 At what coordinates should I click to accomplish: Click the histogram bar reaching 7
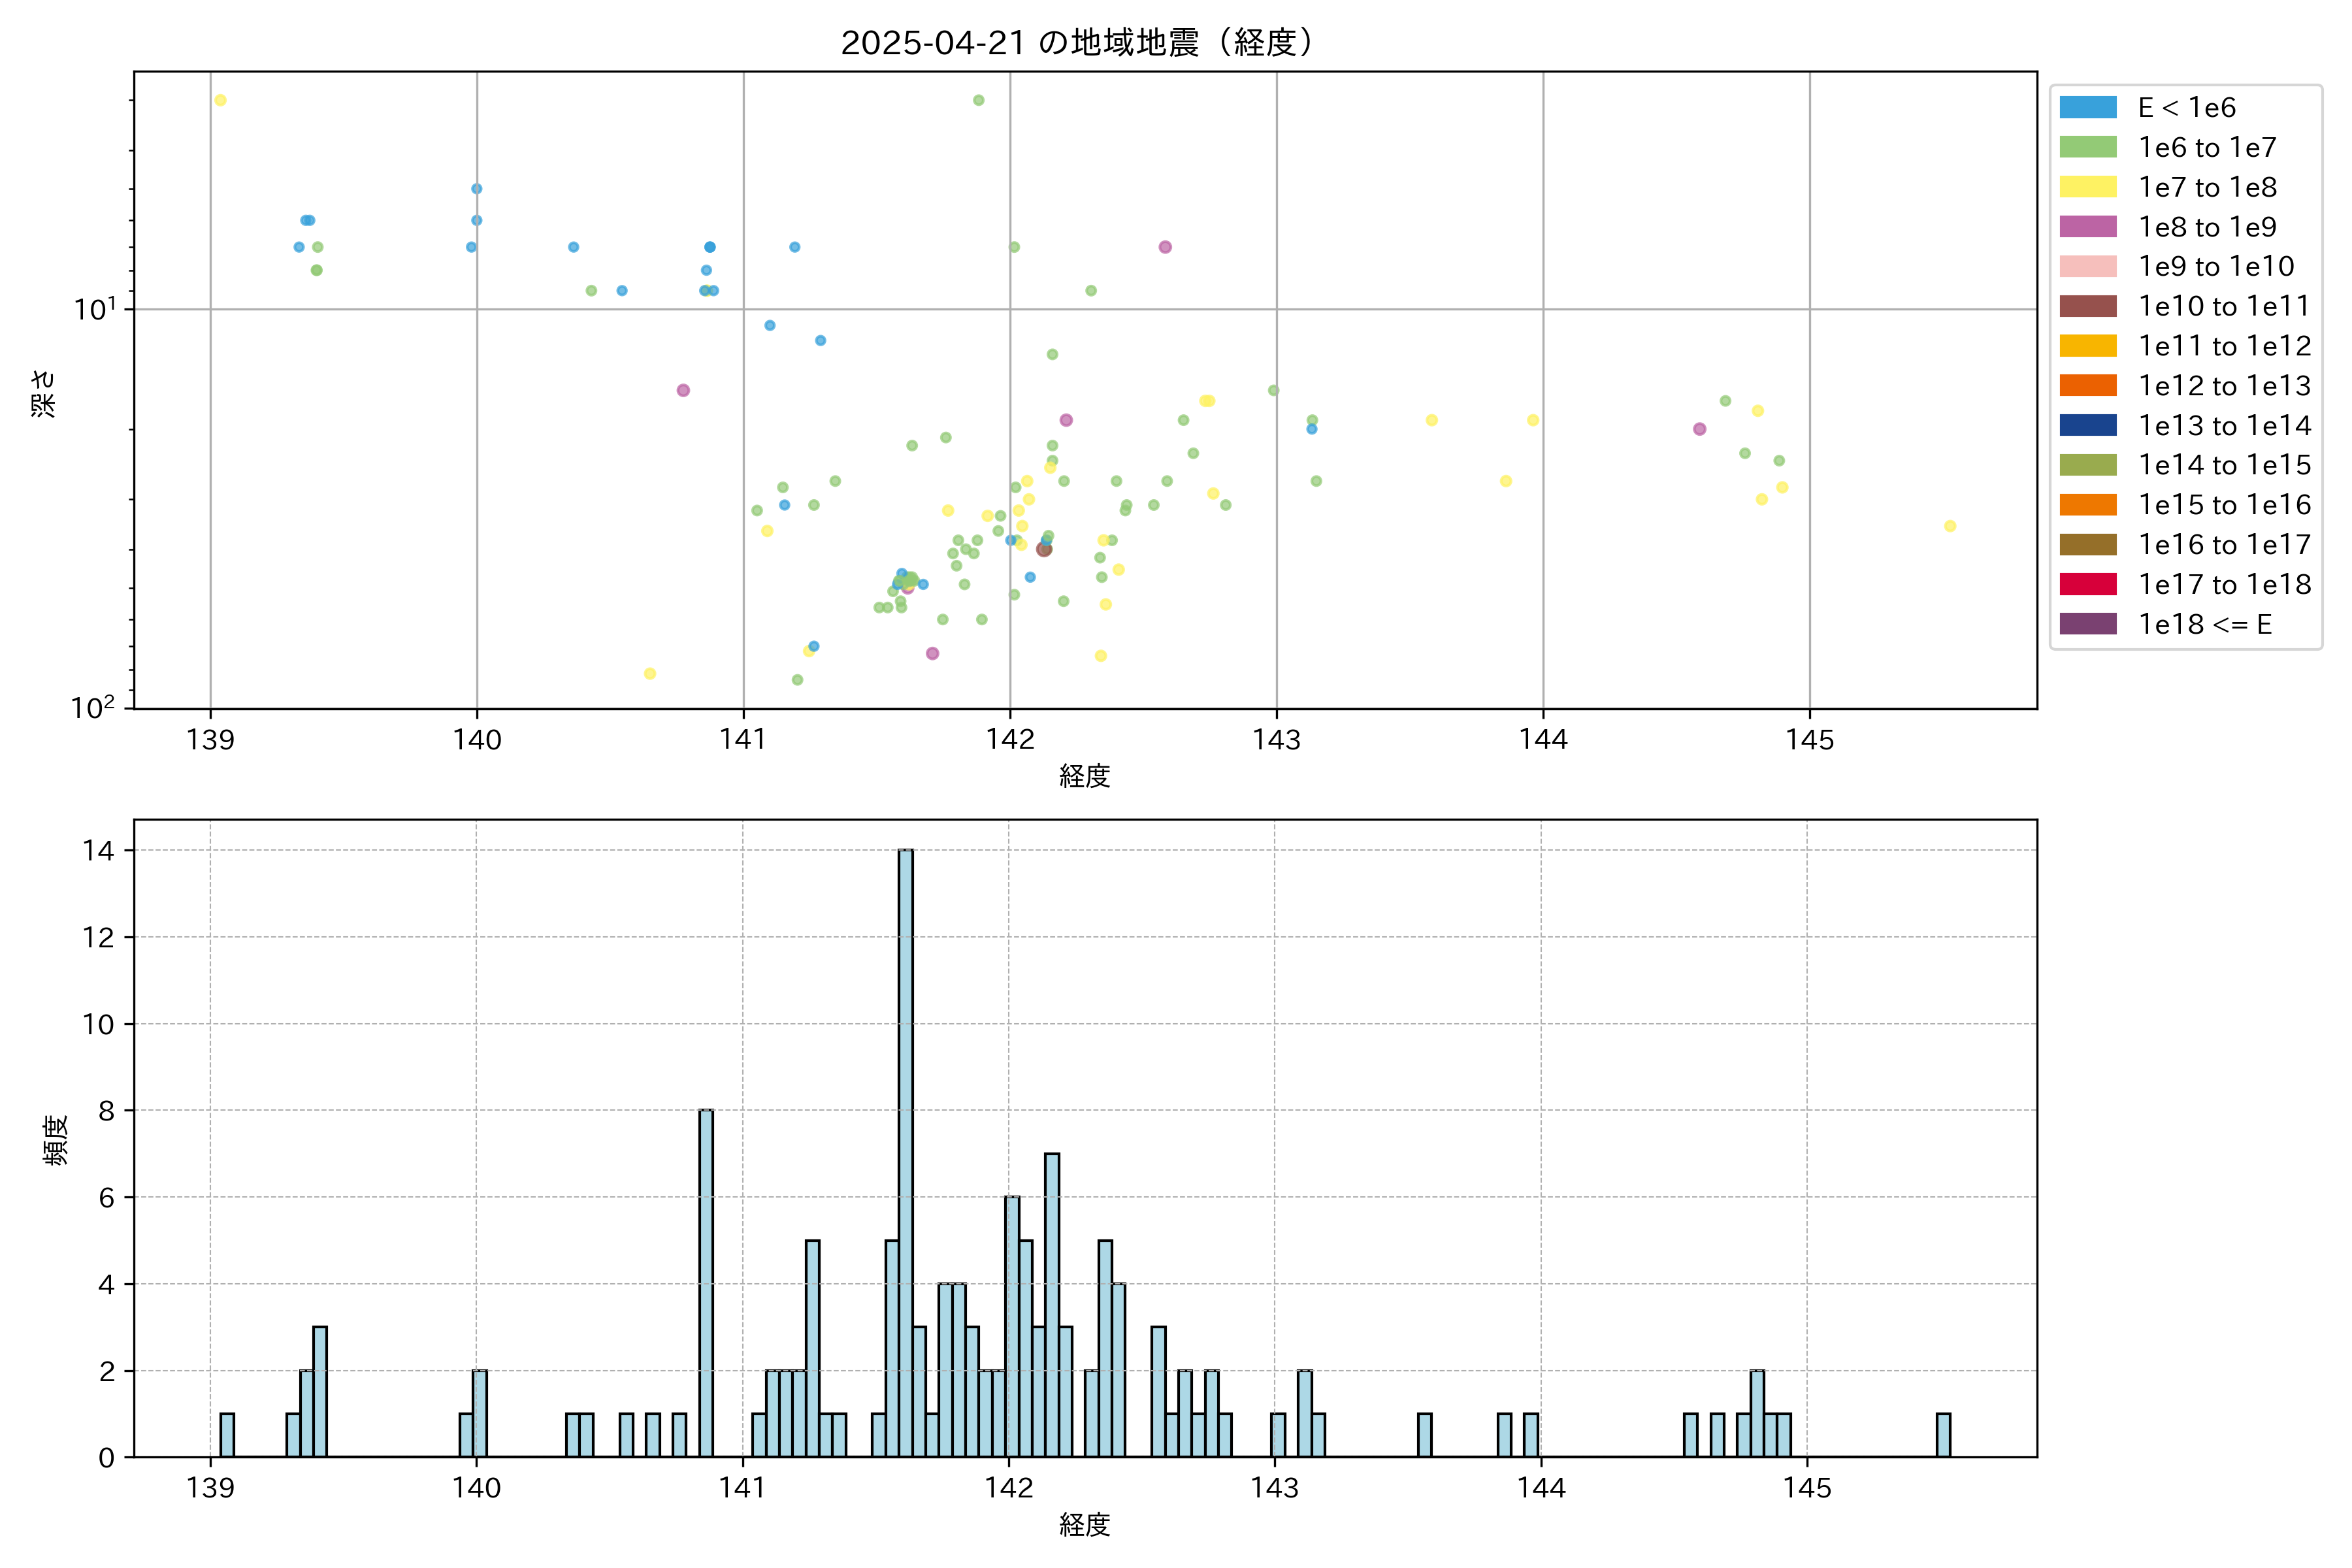[1052, 1305]
